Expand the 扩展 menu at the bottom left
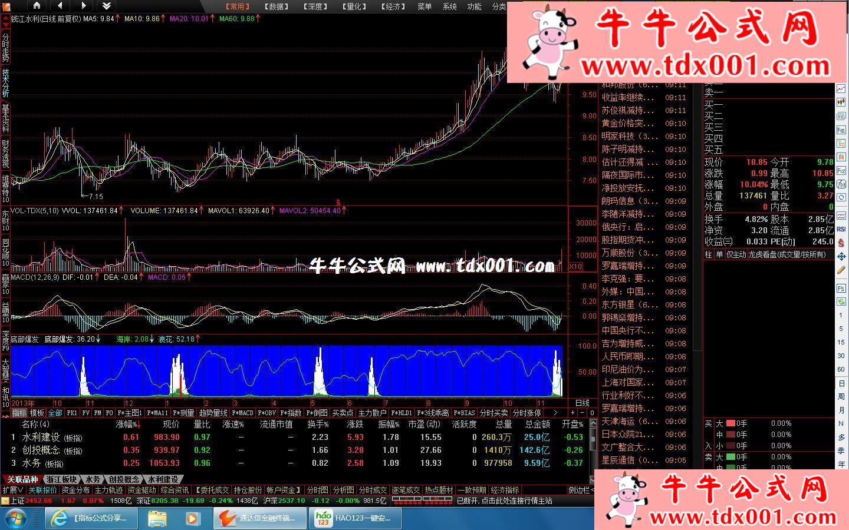Viewport: 849px width, 530px height. pyautogui.click(x=13, y=490)
